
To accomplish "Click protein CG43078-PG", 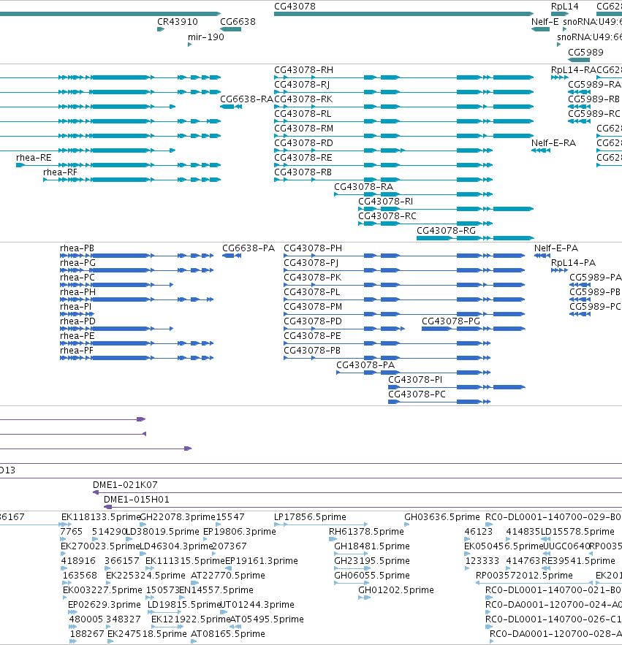I will pos(451,321).
